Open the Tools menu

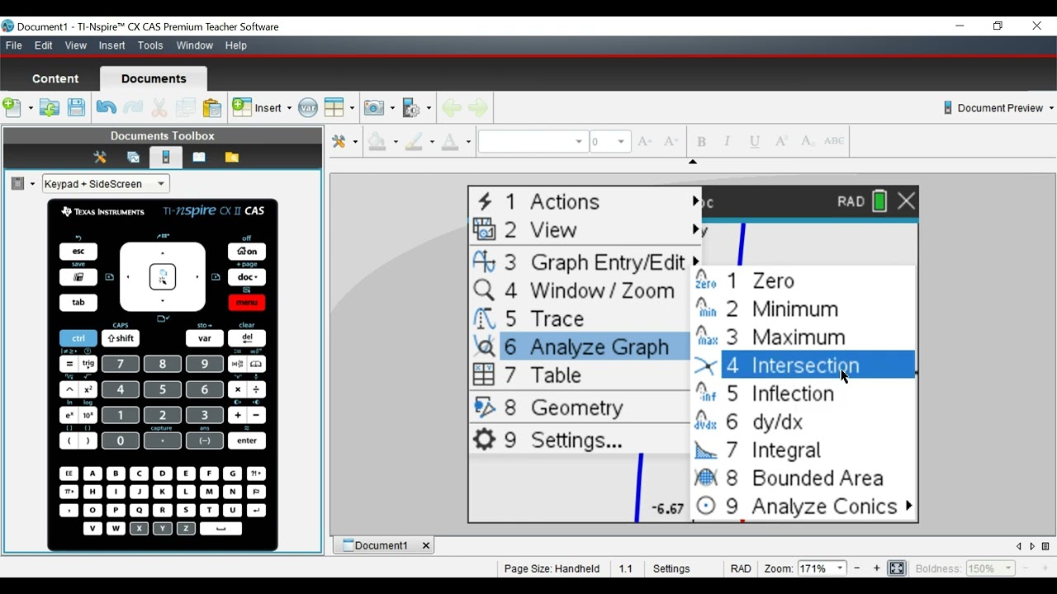pos(150,45)
